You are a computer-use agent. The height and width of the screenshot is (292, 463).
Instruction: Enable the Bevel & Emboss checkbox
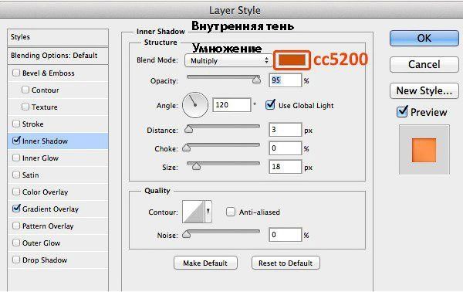point(16,73)
